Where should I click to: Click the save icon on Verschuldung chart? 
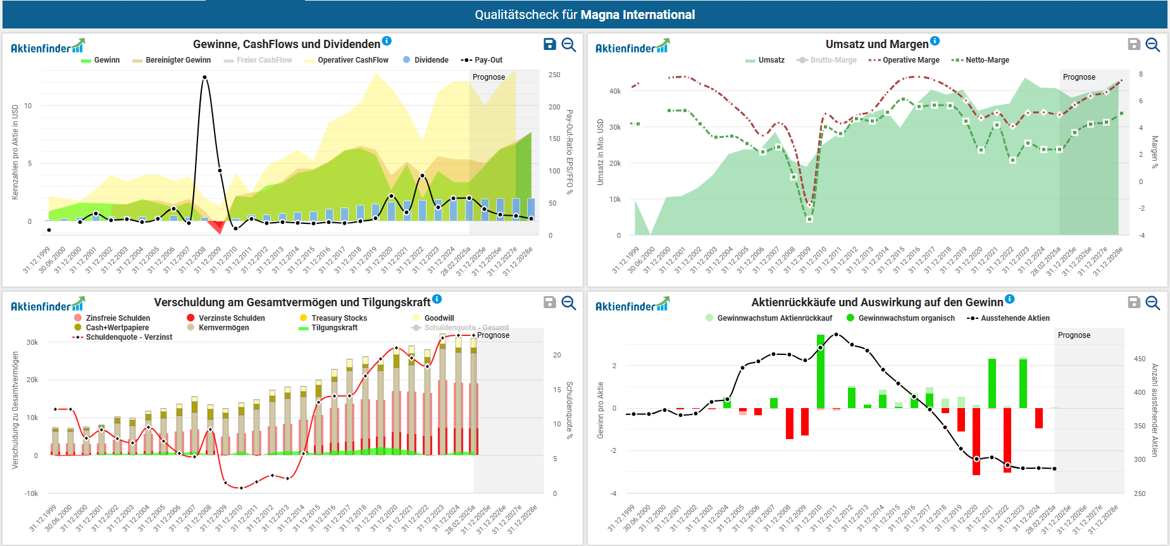pos(549,302)
